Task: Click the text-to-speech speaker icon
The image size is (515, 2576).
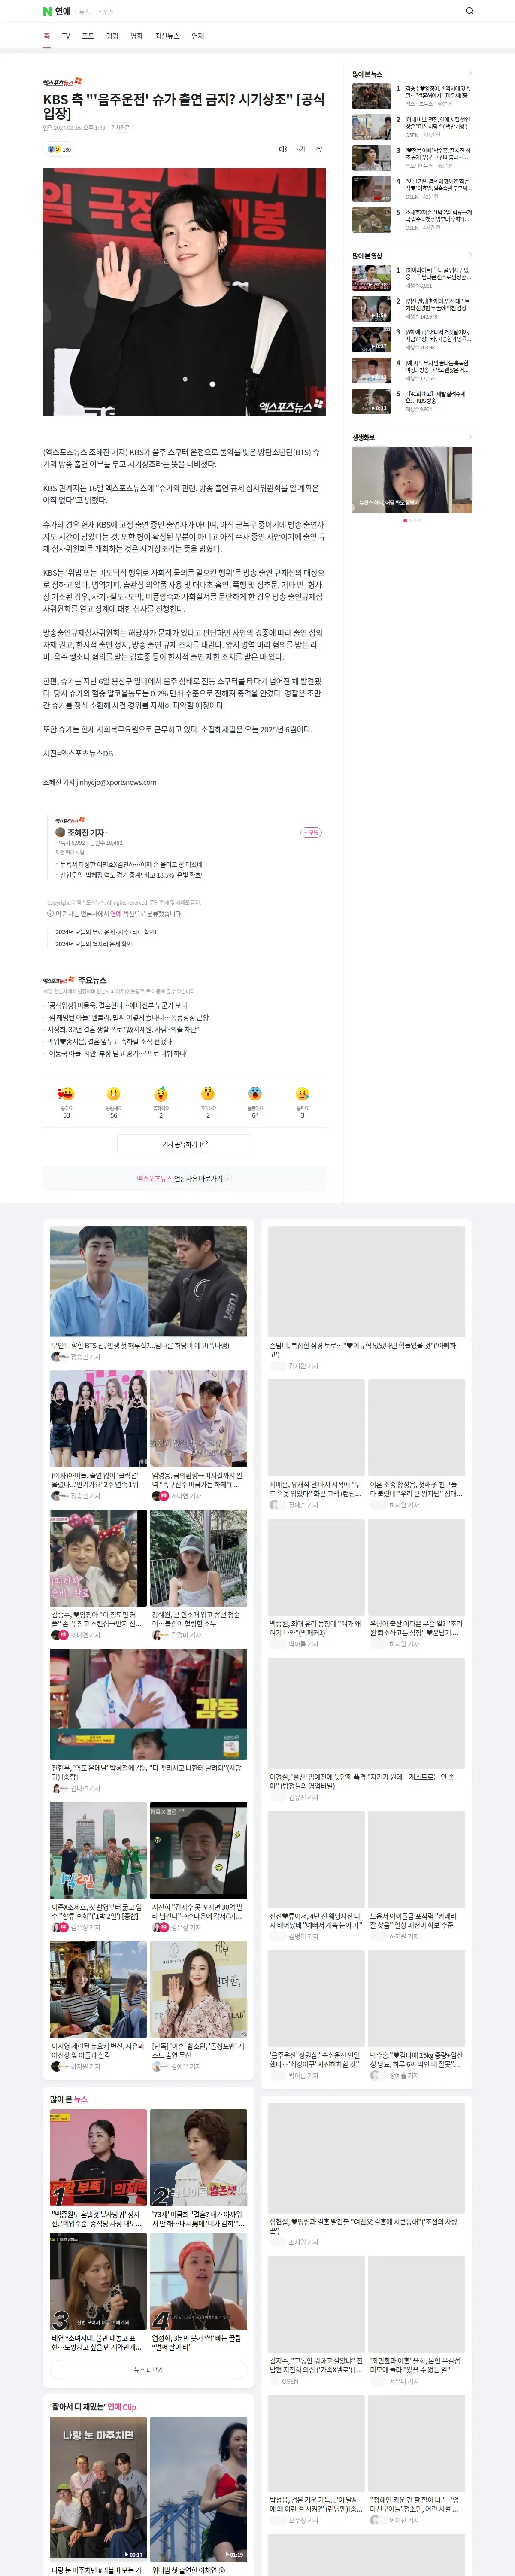Action: 283,149
